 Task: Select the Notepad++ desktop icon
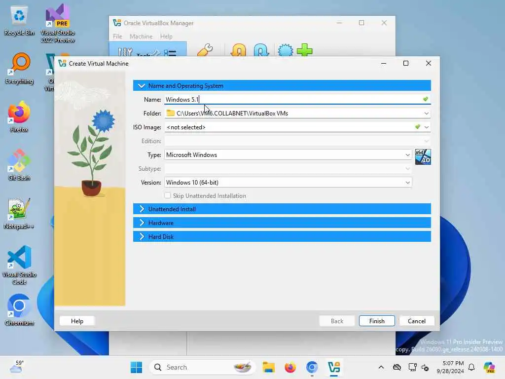pyautogui.click(x=19, y=213)
